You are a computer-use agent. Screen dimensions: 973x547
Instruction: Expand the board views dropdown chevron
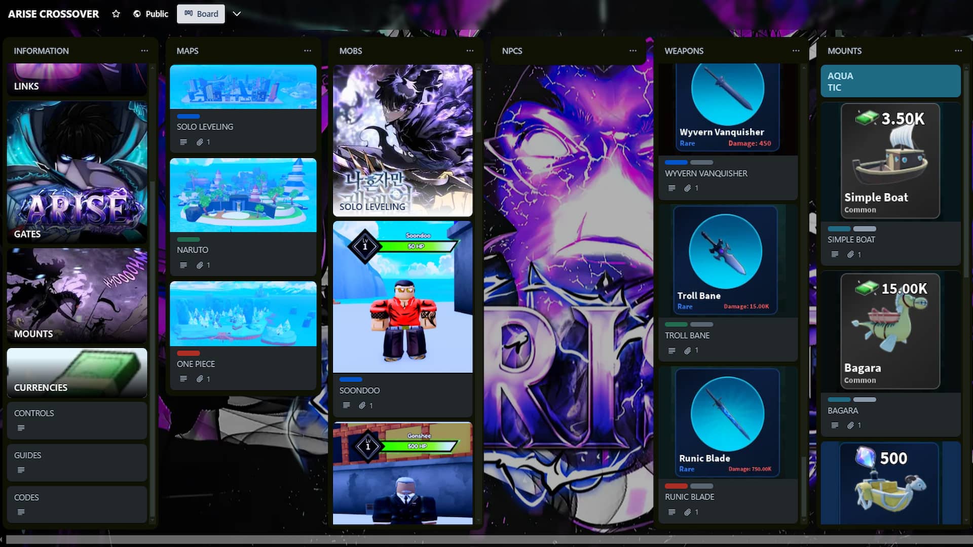[x=237, y=14]
